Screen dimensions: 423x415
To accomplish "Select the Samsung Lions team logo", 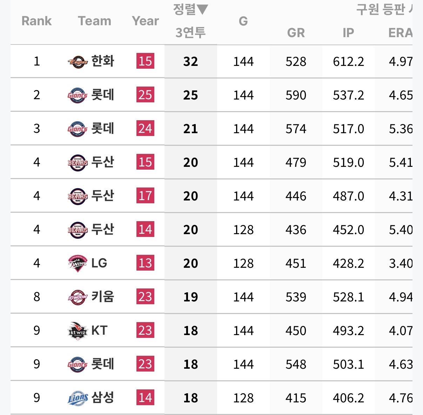I will (x=78, y=398).
